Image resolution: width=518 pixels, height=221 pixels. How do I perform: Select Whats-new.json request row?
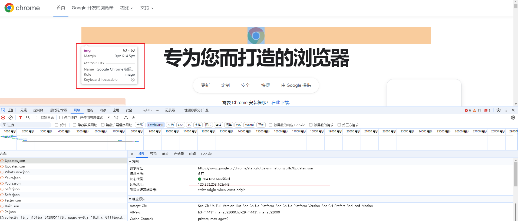[64, 172]
